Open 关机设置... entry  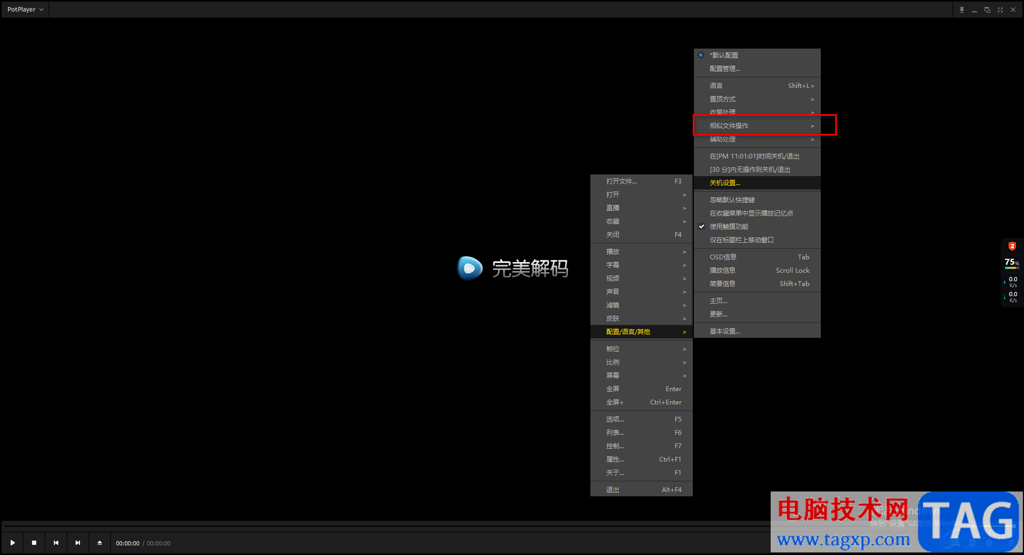tap(757, 183)
